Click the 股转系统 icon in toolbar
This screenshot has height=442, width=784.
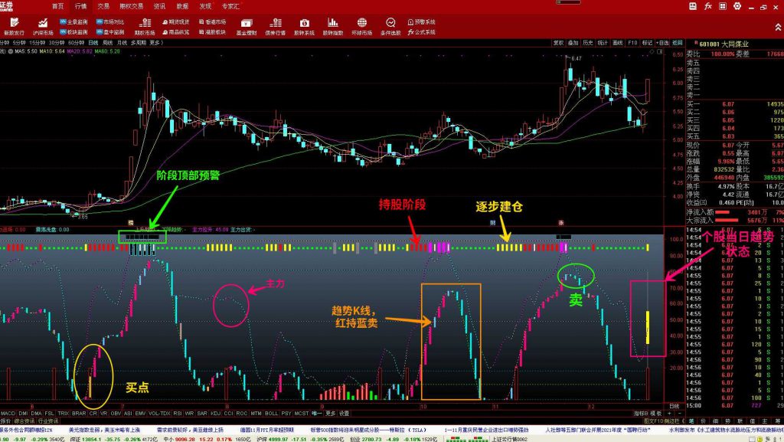[x=304, y=26]
